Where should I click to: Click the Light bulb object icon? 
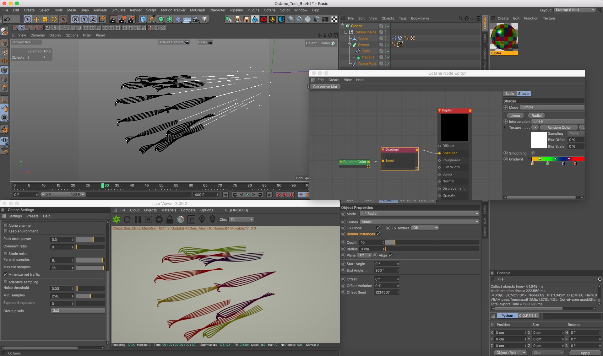[205, 19]
